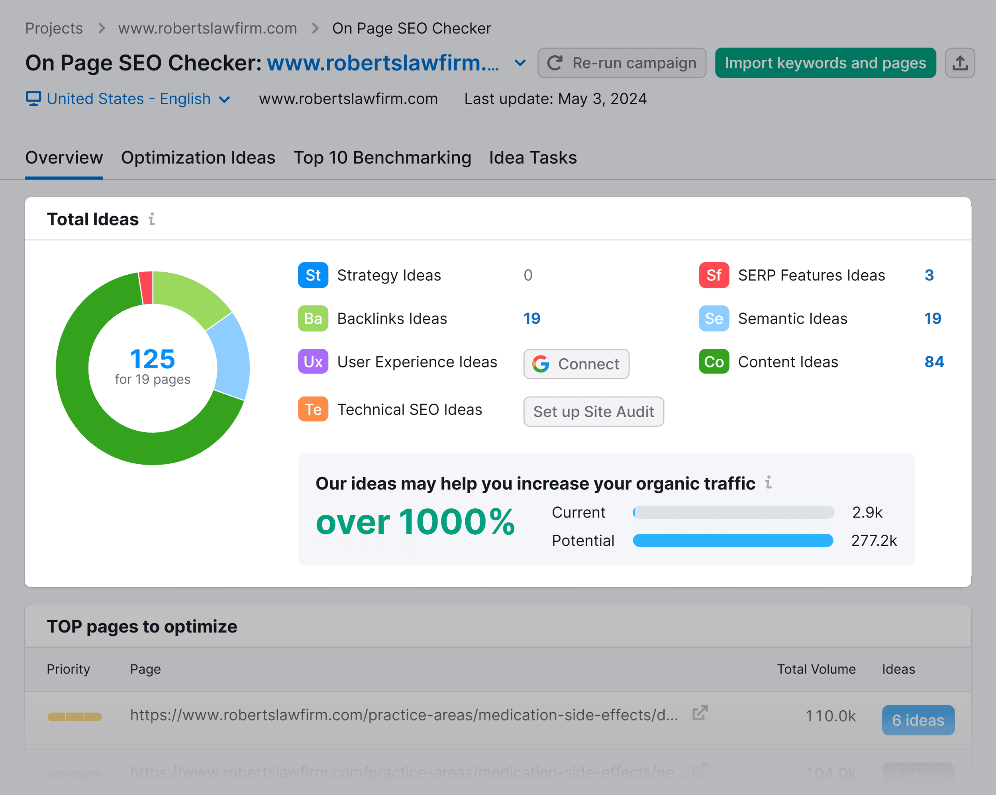Click the Strategy Ideas St icon

(x=313, y=275)
